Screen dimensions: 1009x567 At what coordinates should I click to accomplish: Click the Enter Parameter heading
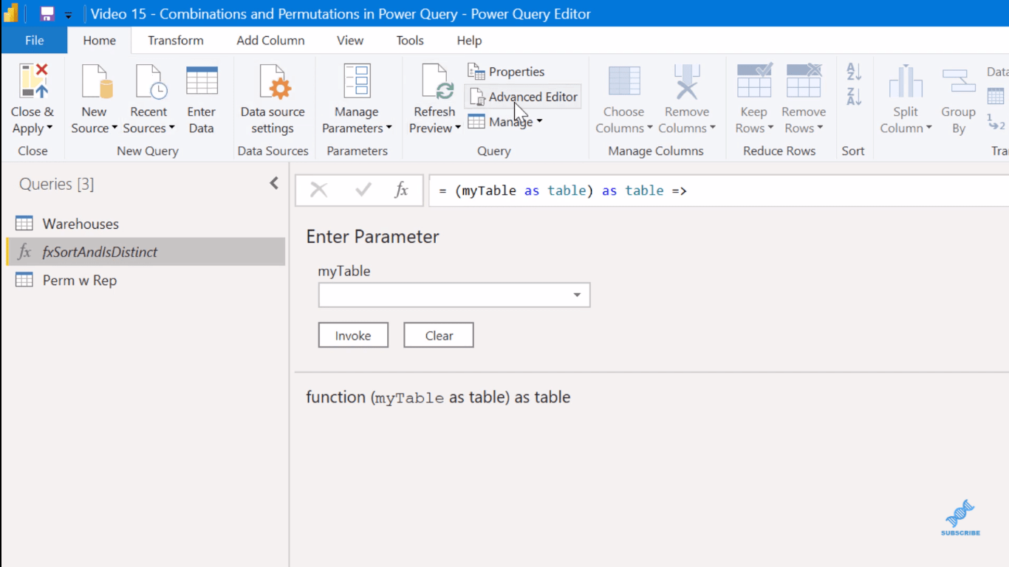click(x=372, y=237)
